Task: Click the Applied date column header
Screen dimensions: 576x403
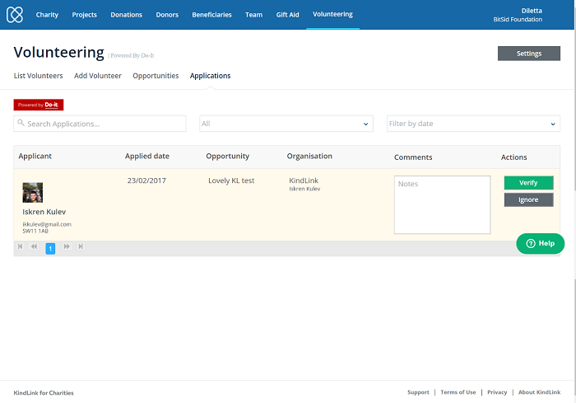Action: (x=147, y=156)
